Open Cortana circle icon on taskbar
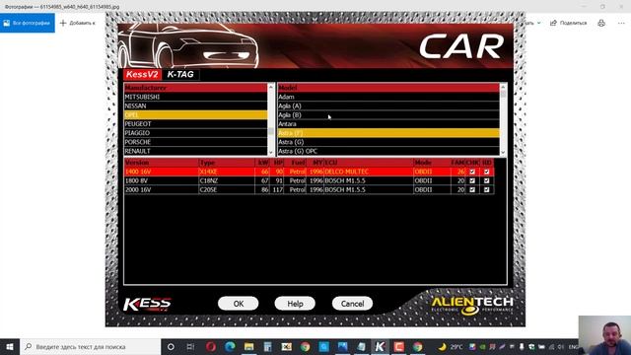This screenshot has width=631, height=355. coord(171,346)
